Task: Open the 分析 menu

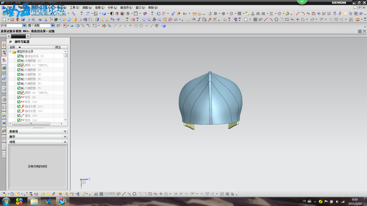Action: click(x=112, y=8)
